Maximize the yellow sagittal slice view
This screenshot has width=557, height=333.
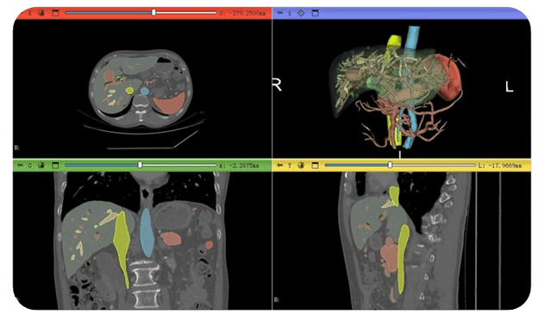(x=315, y=166)
